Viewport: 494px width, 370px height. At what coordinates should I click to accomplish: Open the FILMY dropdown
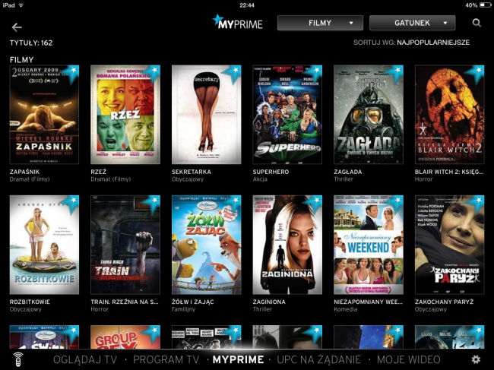point(320,23)
